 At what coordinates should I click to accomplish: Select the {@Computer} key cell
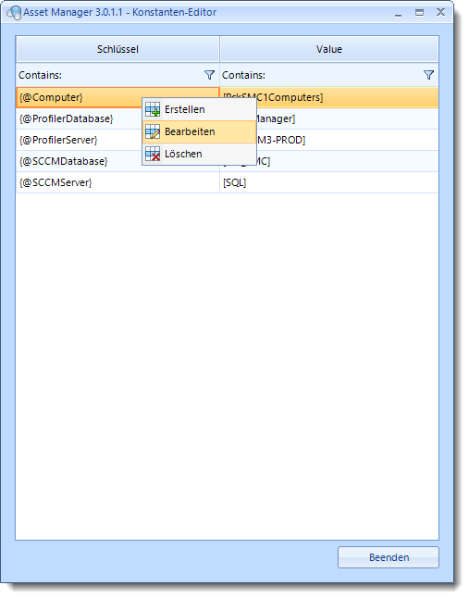(117, 97)
